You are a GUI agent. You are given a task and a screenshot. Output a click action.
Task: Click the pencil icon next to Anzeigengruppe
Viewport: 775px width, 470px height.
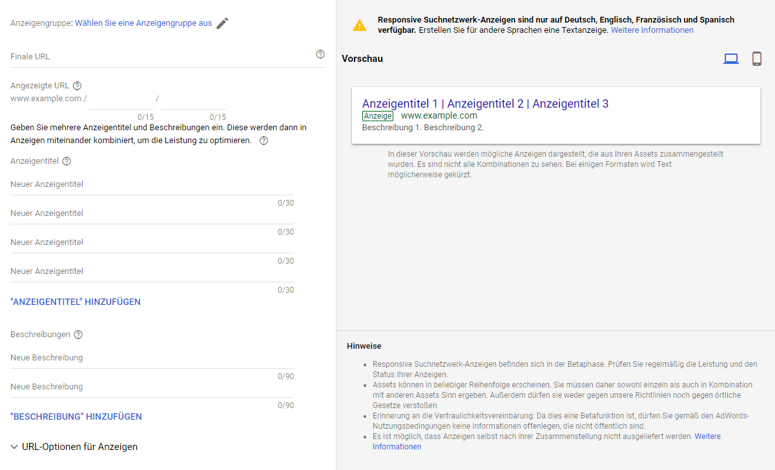(x=222, y=22)
